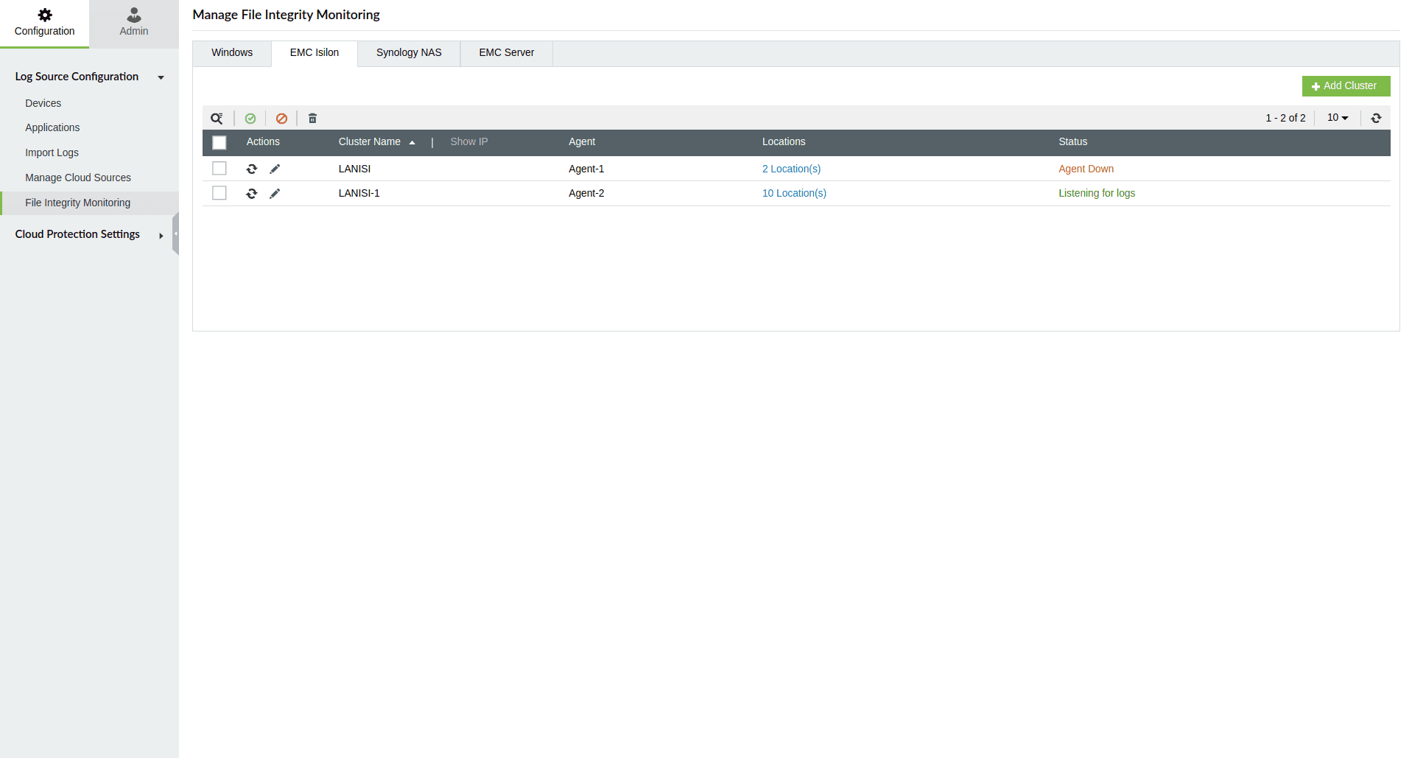This screenshot has width=1412, height=758.
Task: Open Manage Cloud Sources in sidebar
Action: tap(78, 178)
